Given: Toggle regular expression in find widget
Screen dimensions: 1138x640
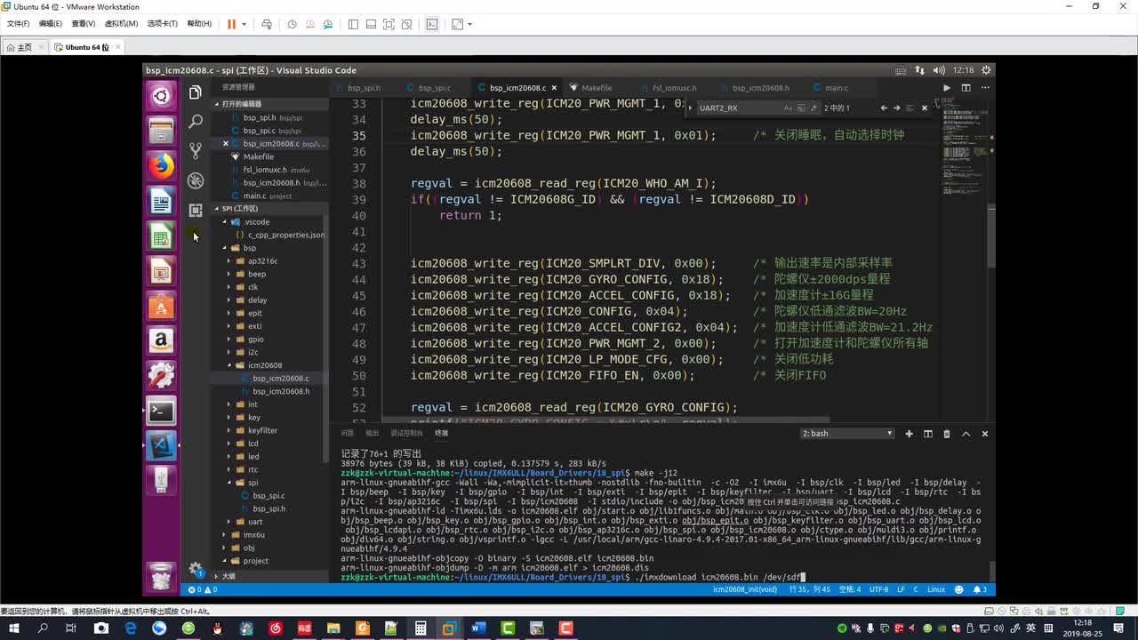Looking at the screenshot, I should tap(813, 108).
